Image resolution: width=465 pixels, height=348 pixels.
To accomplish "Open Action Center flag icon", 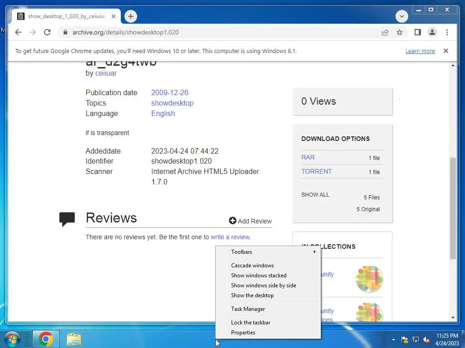I will tap(405, 340).
